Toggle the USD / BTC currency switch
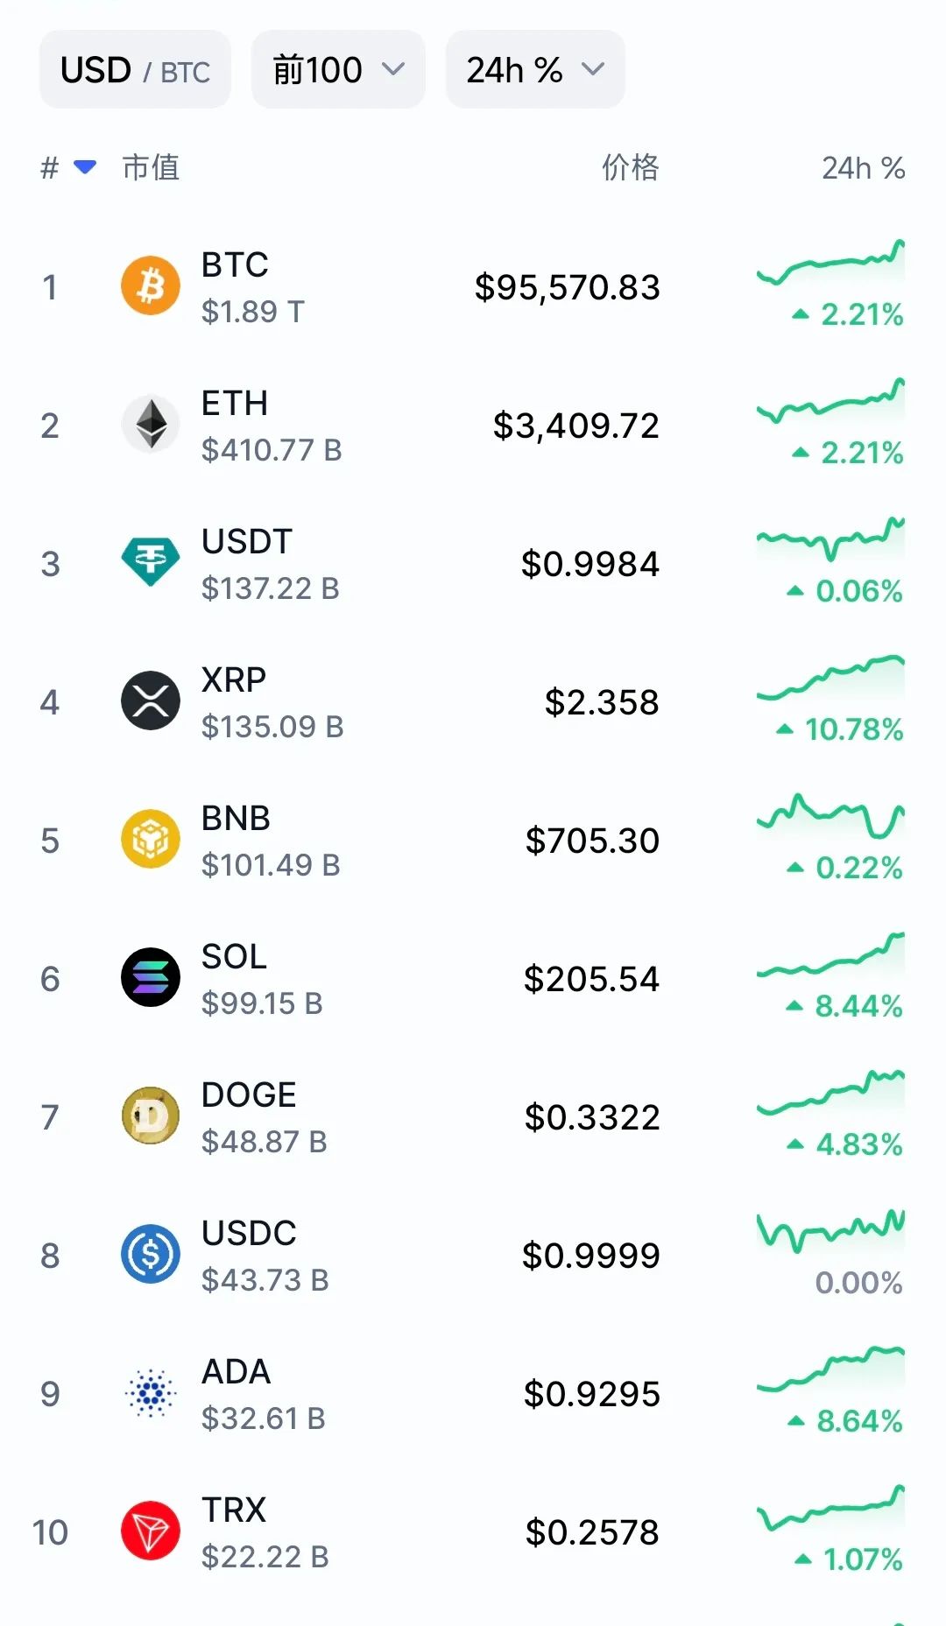Viewport: 946px width, 1626px height. click(x=135, y=70)
